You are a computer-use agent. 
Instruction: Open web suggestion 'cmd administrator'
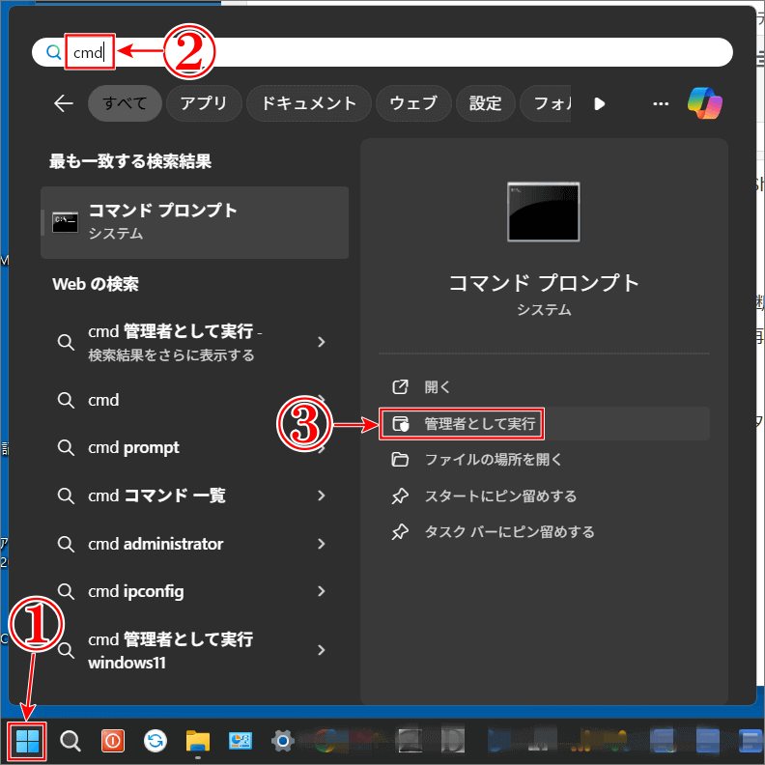click(195, 544)
